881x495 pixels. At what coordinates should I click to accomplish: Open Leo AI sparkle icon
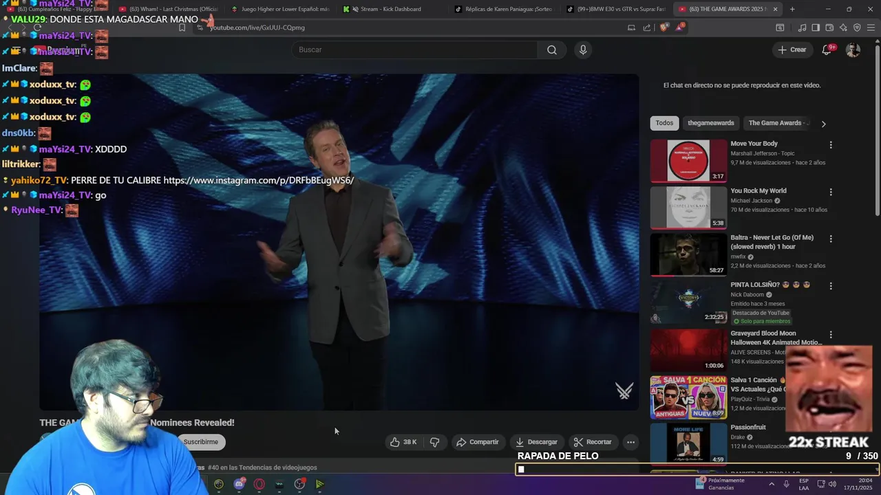point(843,27)
